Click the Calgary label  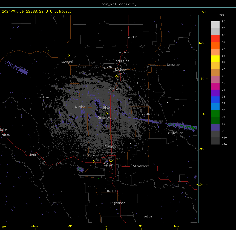coord(110,165)
